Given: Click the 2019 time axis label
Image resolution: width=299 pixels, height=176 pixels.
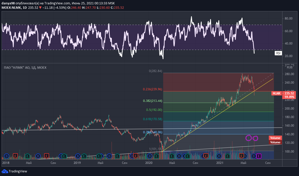Looking at the screenshot, I should (x=77, y=163).
